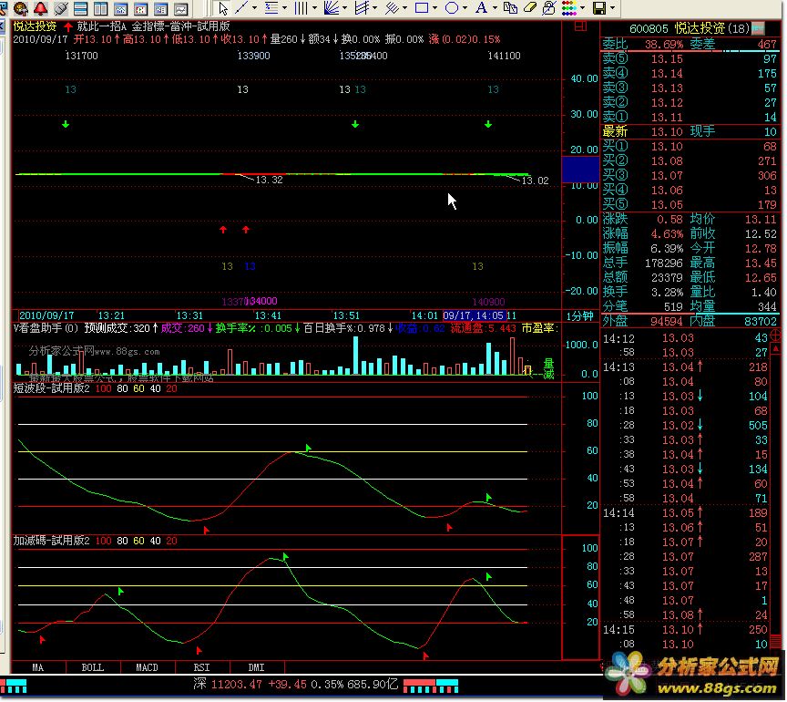The width and height of the screenshot is (787, 702).
Task: Open trend line tool dropdown arrow
Action: (254, 7)
